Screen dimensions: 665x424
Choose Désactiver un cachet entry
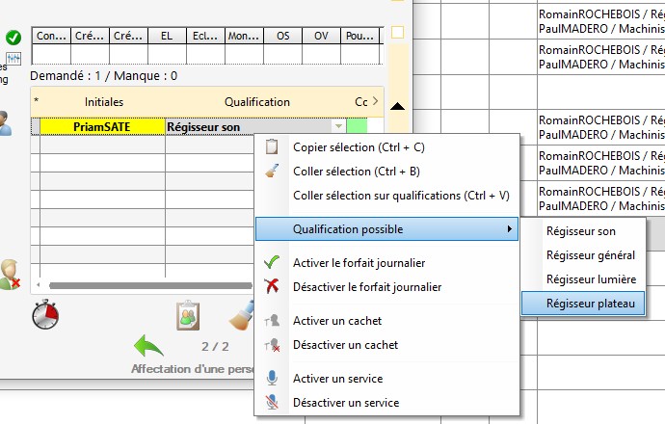click(x=343, y=344)
